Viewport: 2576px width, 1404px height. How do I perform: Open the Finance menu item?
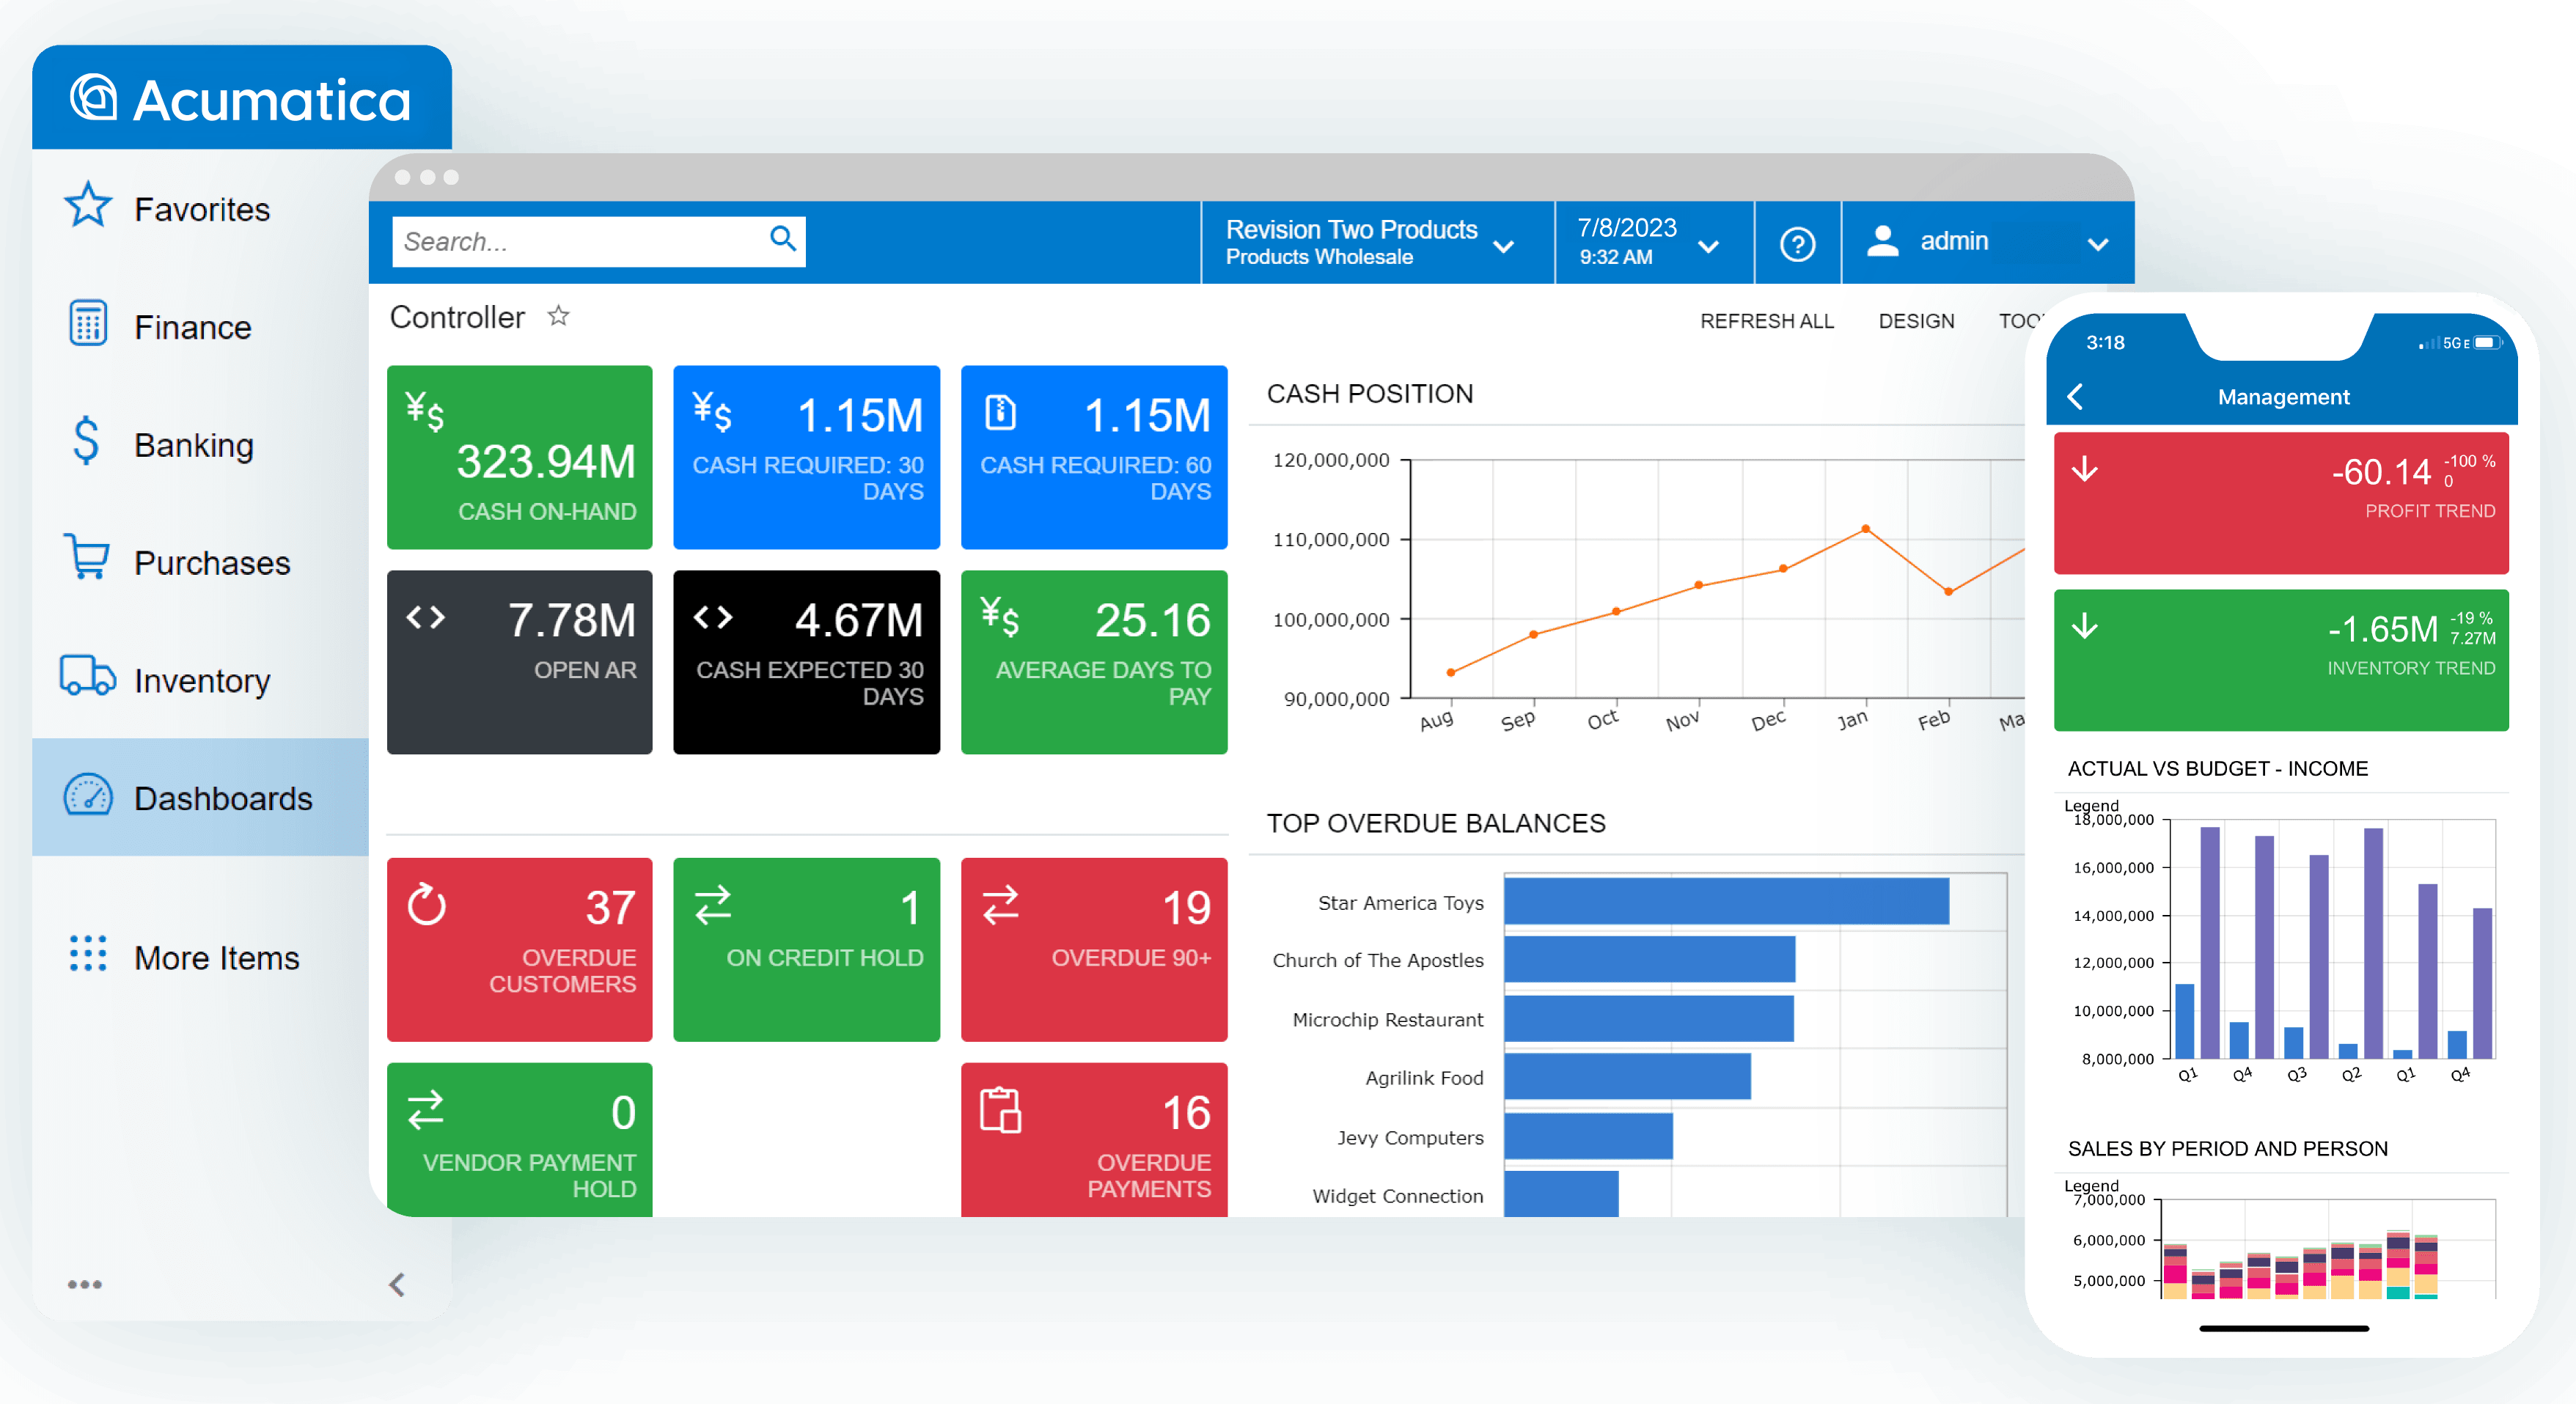pyautogui.click(x=201, y=327)
